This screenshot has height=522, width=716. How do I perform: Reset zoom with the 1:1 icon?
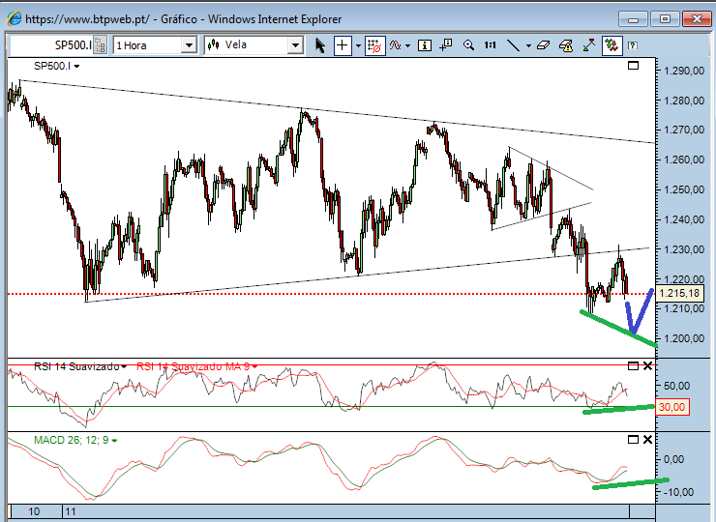click(x=490, y=44)
